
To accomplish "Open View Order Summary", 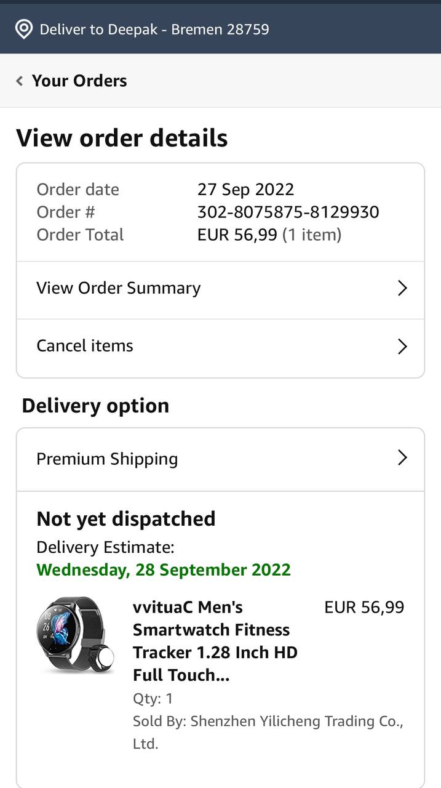I will click(x=119, y=288).
